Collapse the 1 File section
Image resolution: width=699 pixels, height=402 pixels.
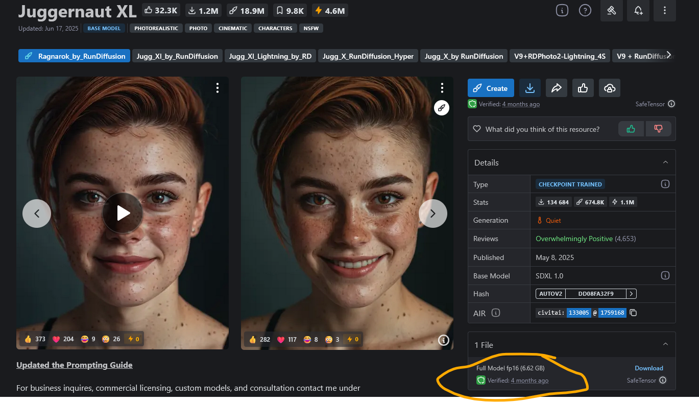[x=665, y=345]
